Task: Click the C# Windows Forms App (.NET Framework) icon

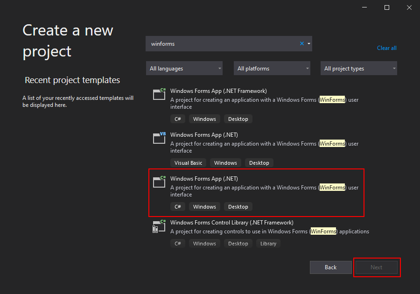Action: point(159,94)
